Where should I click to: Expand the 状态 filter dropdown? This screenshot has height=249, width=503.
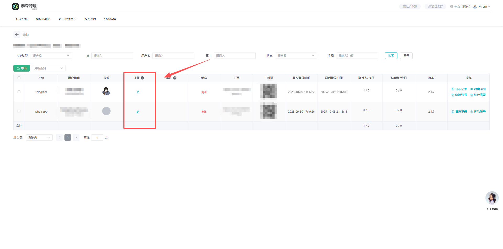[x=296, y=56]
